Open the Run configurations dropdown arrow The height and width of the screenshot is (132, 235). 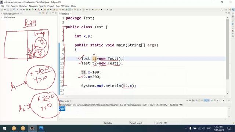click(x=30, y=10)
